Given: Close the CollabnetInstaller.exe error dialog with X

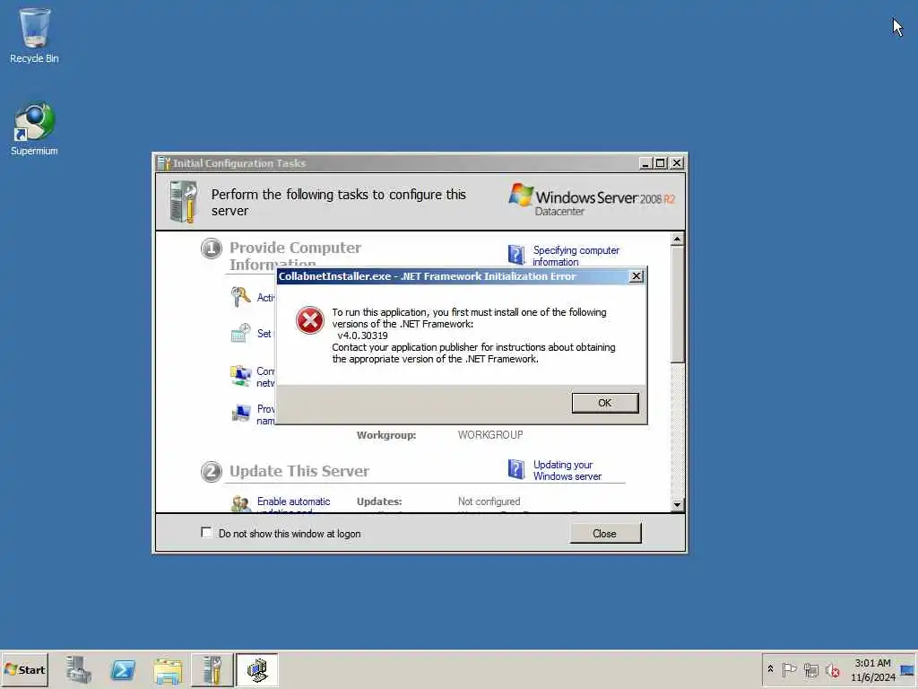Looking at the screenshot, I should [x=637, y=276].
